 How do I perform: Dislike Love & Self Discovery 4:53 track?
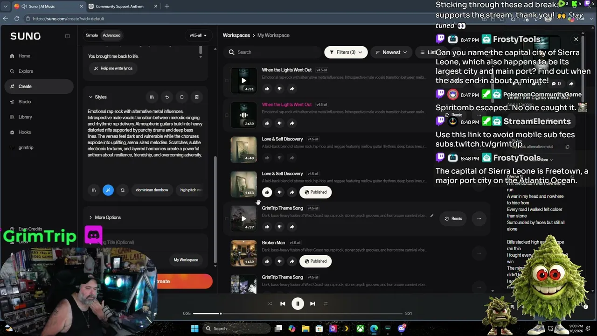point(279,192)
